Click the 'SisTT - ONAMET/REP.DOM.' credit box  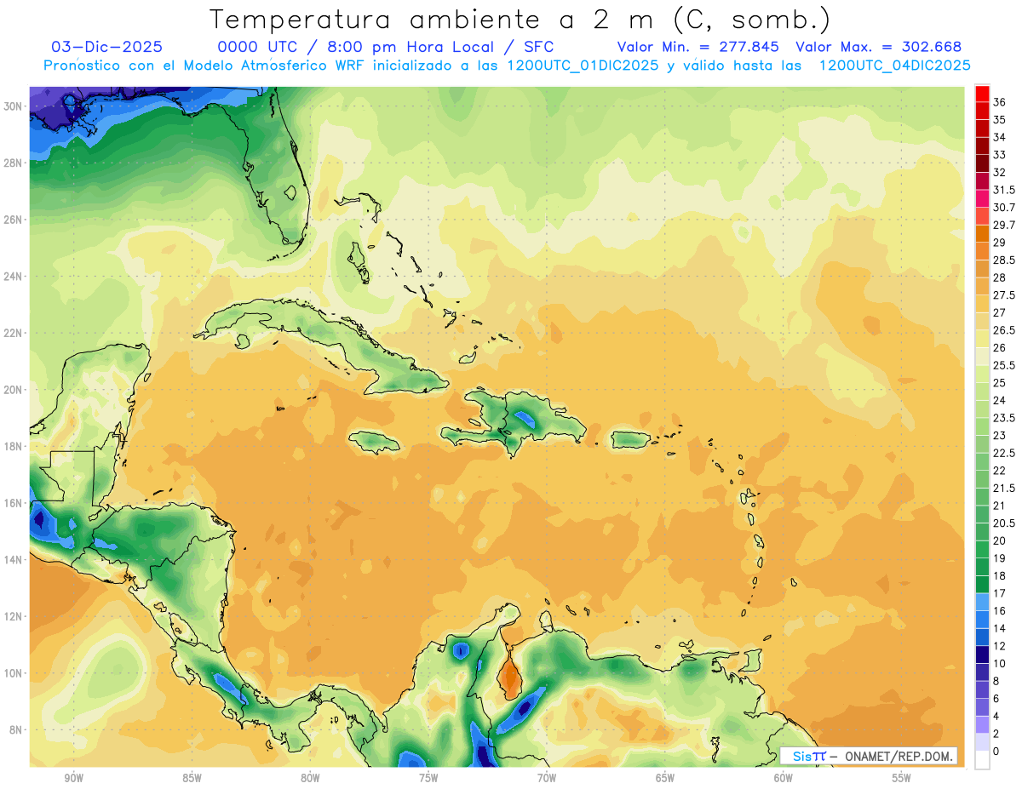pyautogui.click(x=869, y=756)
